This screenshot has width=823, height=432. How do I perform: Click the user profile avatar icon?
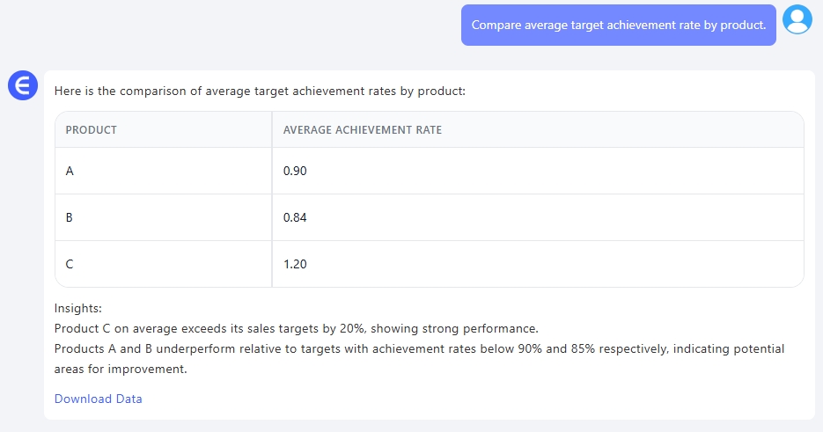point(797,19)
